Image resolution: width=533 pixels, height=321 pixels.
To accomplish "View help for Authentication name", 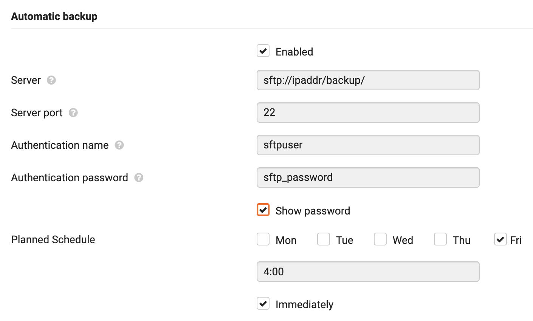I will [119, 145].
